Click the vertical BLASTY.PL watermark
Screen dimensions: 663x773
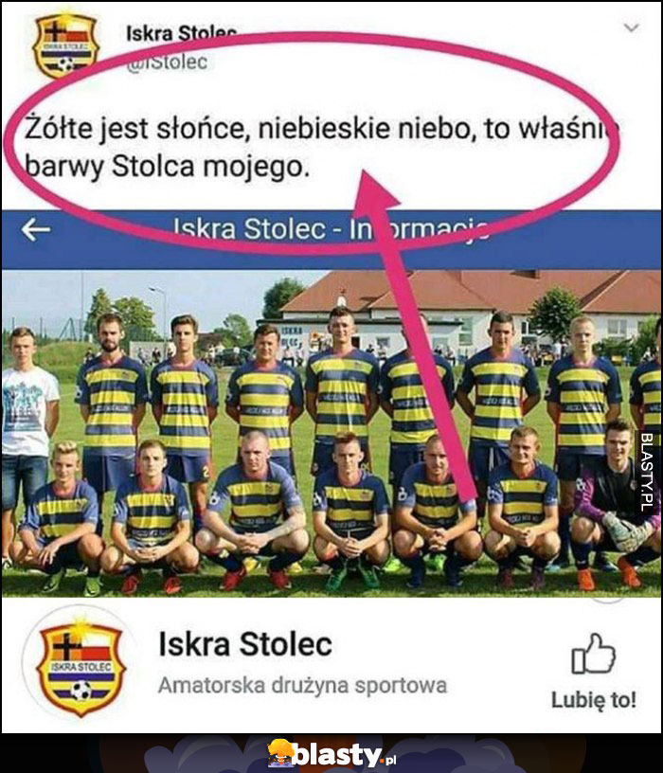coord(647,472)
